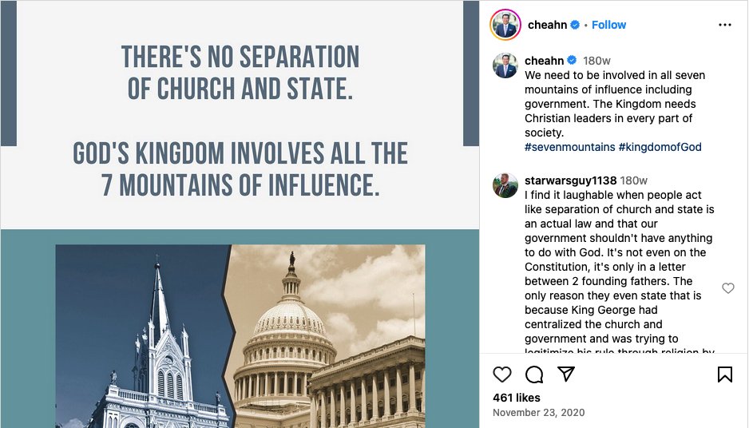Click the 180w timestamp on starwarsguy1138's comment
Viewport: 749px width, 428px height.
[x=633, y=180]
